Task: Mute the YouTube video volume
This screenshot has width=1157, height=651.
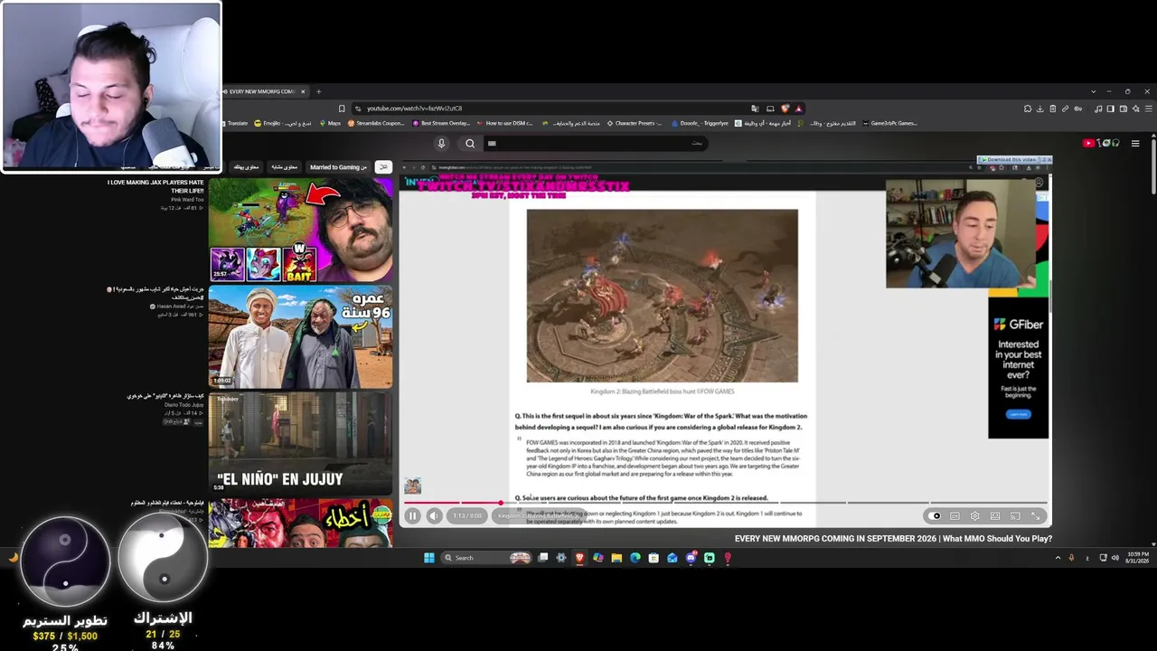Action: (x=435, y=516)
